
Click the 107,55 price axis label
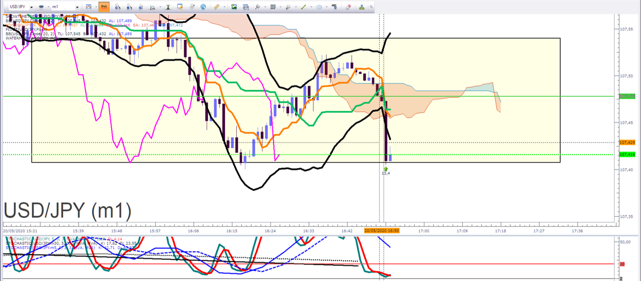pos(627,29)
